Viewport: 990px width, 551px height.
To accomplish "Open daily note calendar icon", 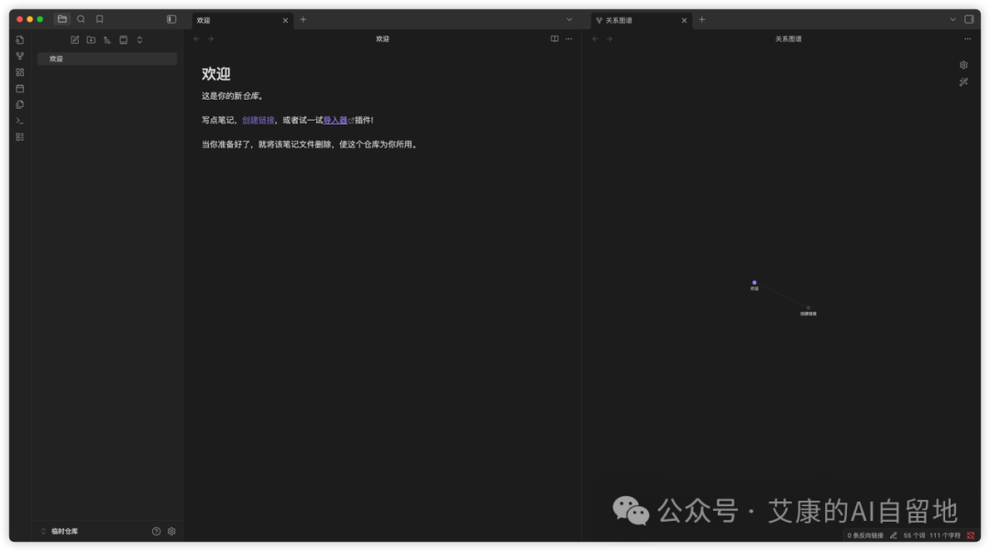I will pyautogui.click(x=20, y=88).
